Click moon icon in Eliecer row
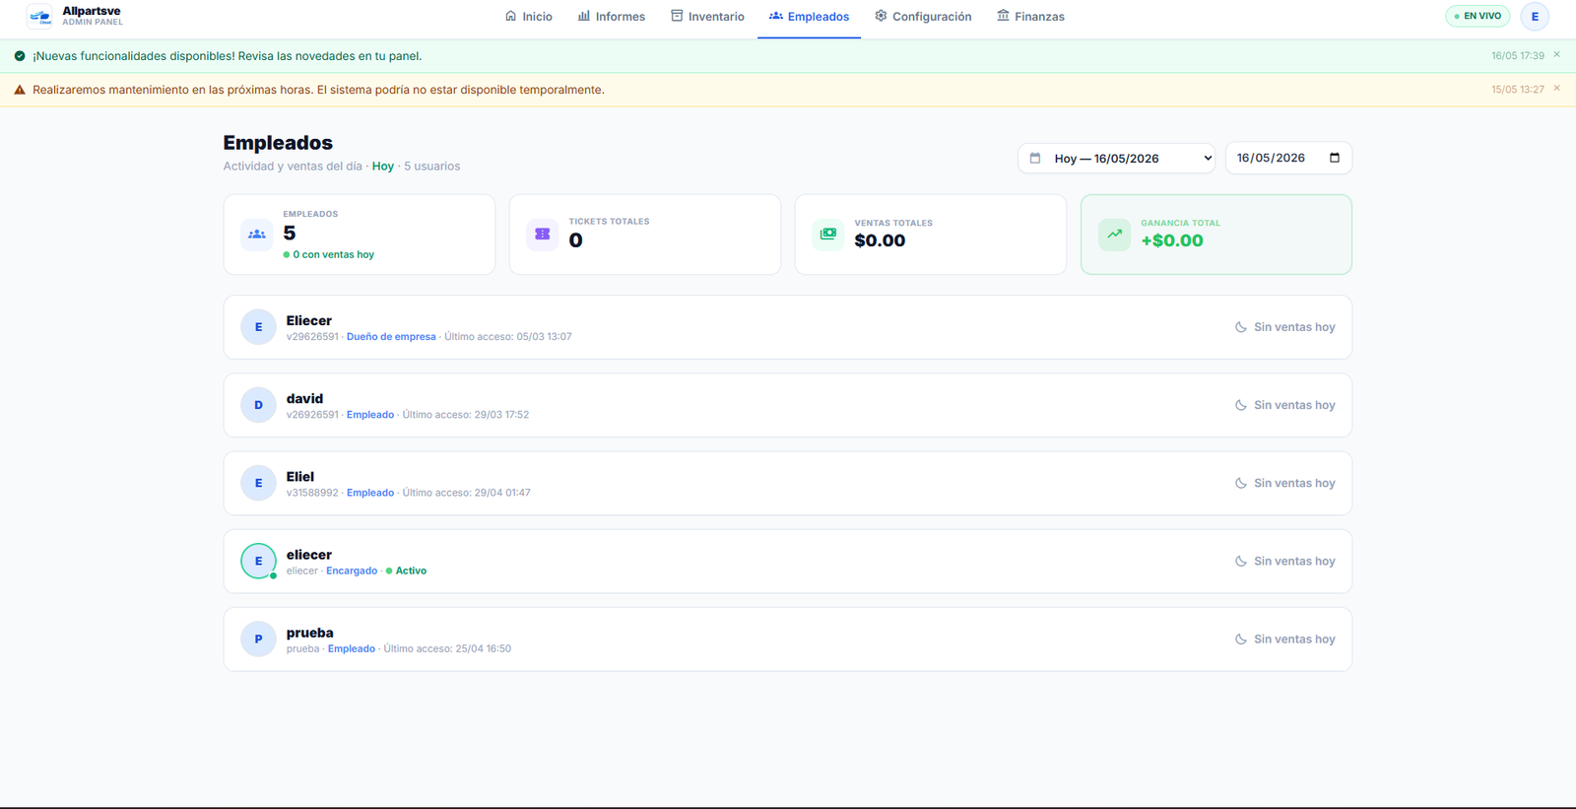1576x809 pixels. (1241, 327)
